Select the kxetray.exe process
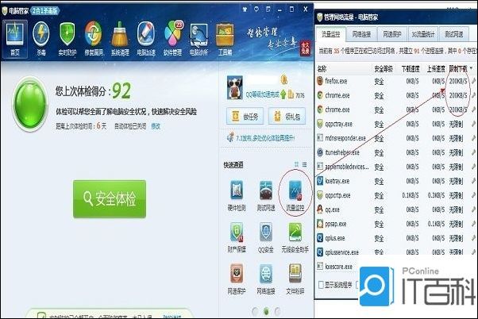Image resolution: width=478 pixels, height=319 pixels. 396,181
